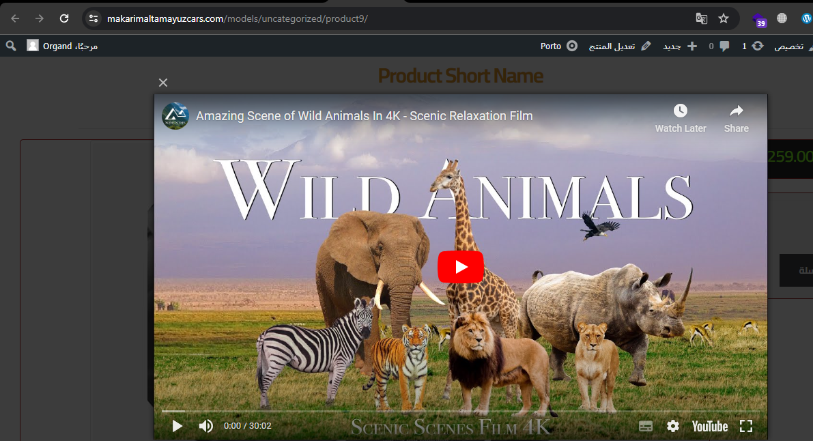Open the video title link on YouTube

tap(364, 115)
